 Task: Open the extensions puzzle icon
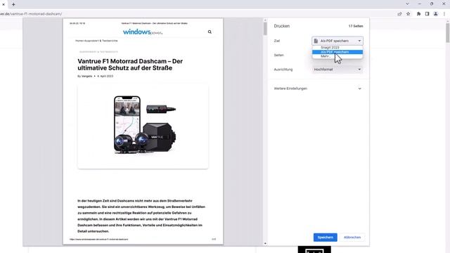coord(418,14)
